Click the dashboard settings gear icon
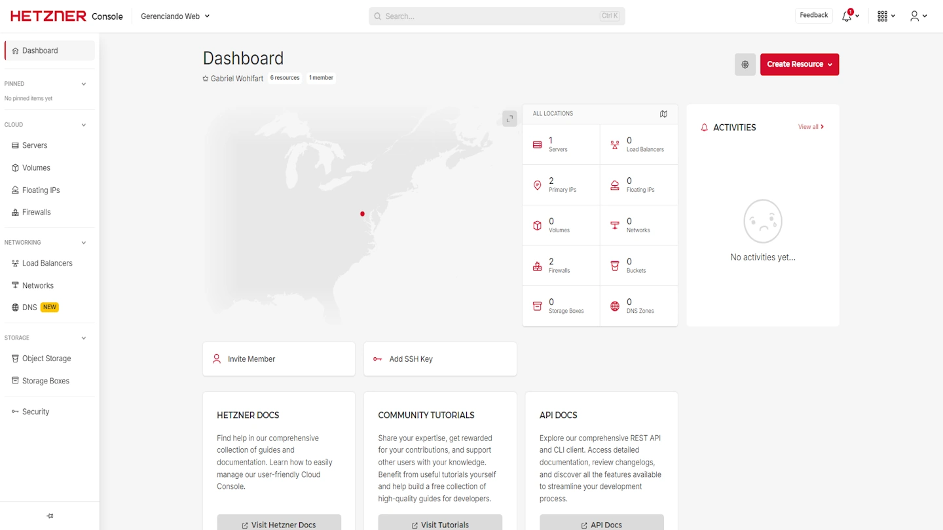Screen dimensions: 943x530 click(x=745, y=65)
